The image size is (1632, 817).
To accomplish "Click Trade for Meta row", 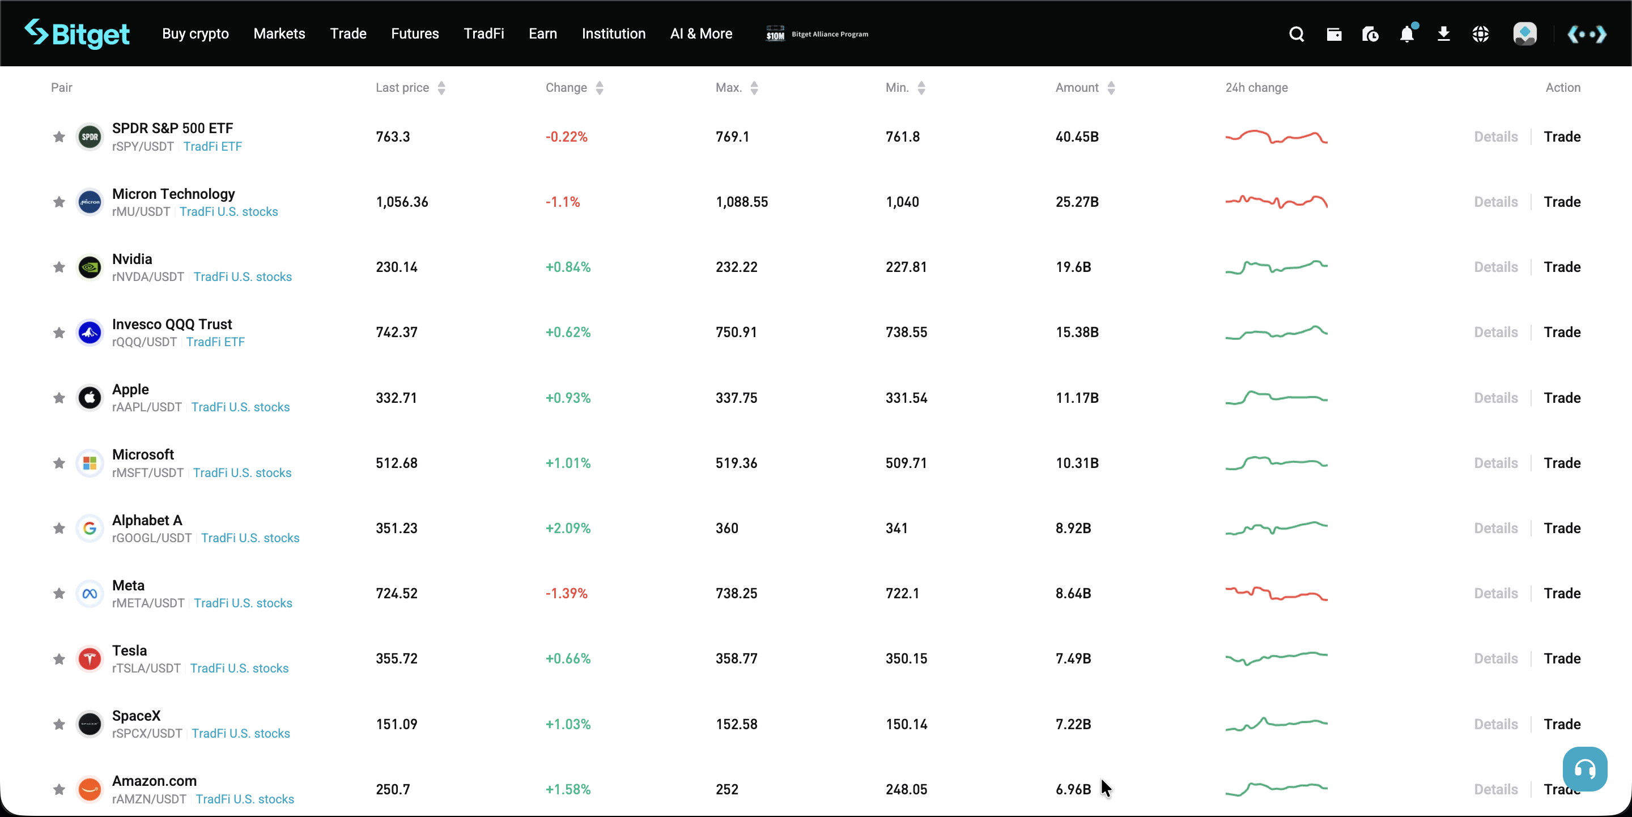I will 1562,593.
